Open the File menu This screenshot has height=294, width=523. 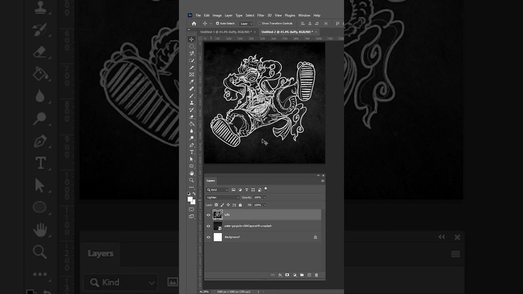pyautogui.click(x=198, y=16)
